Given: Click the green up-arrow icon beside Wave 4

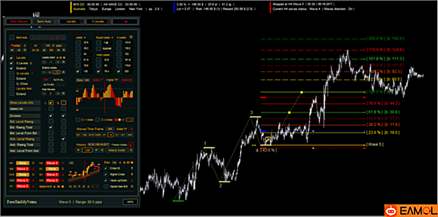Looking at the screenshot, I should (x=62, y=163).
